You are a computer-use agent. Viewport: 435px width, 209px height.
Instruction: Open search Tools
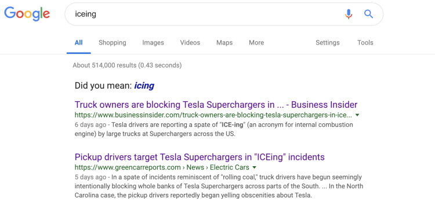point(365,43)
